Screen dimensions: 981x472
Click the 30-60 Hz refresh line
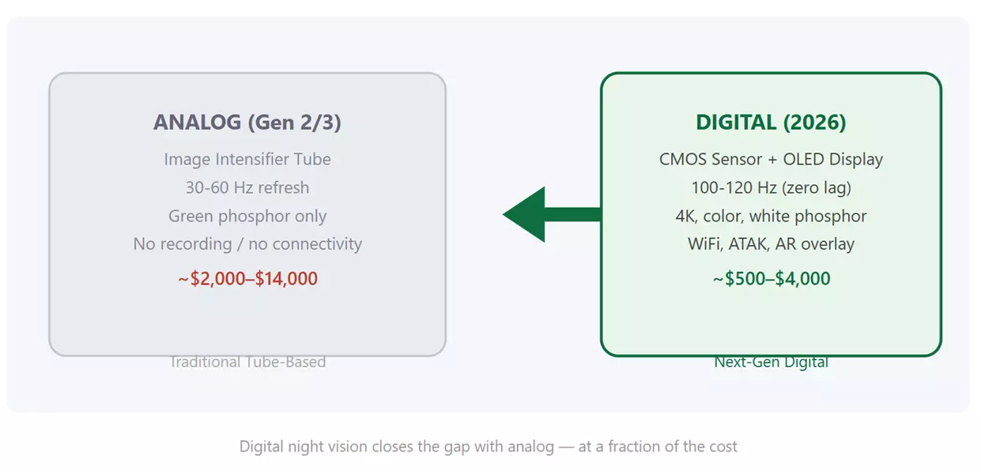coord(247,187)
